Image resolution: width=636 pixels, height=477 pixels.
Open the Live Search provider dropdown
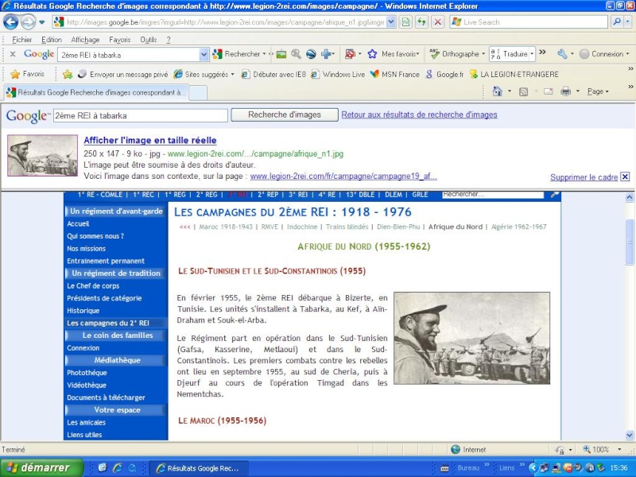point(629,22)
